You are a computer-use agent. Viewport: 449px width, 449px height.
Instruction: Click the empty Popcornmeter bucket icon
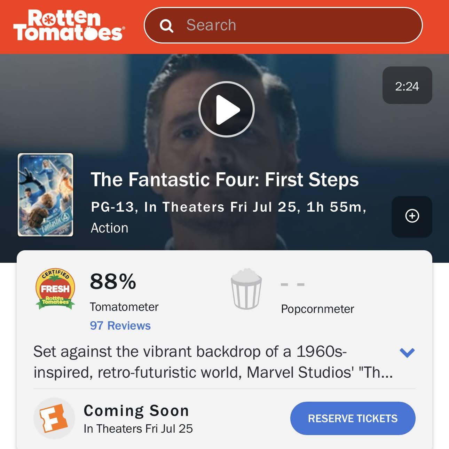(x=246, y=289)
